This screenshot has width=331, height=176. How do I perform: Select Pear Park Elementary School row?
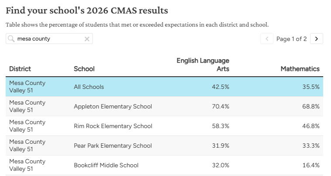[164, 146]
